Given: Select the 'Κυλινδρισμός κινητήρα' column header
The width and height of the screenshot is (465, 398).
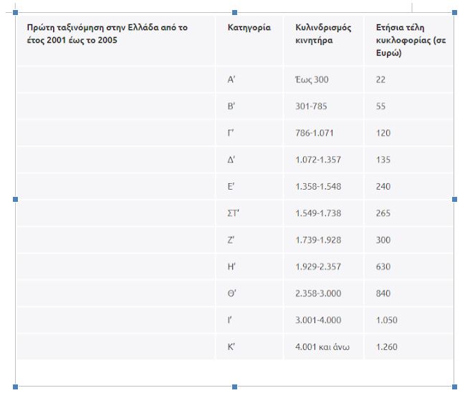Looking at the screenshot, I should pyautogui.click(x=323, y=34).
